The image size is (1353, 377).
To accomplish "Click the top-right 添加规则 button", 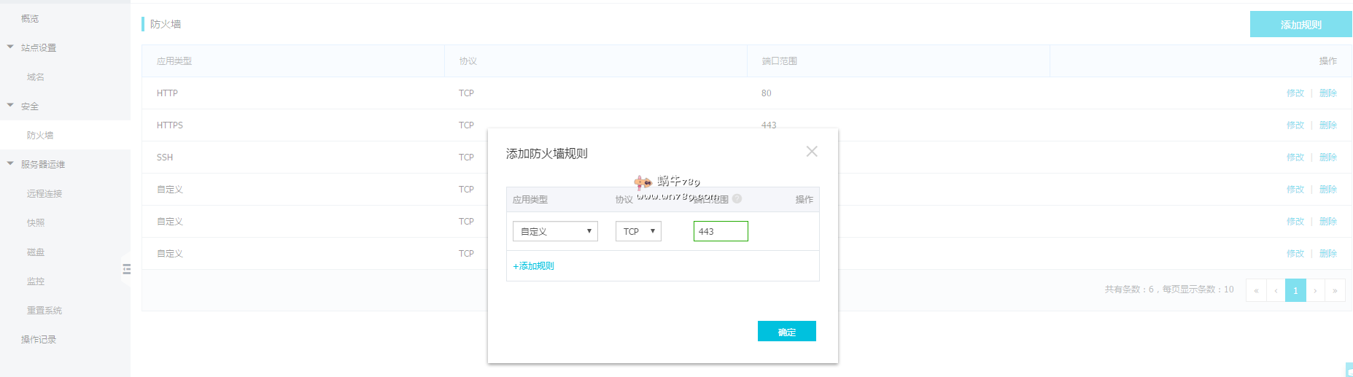I will (x=1300, y=24).
